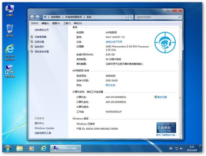Click the 系统 breadcrumb segment

pos(89,17)
